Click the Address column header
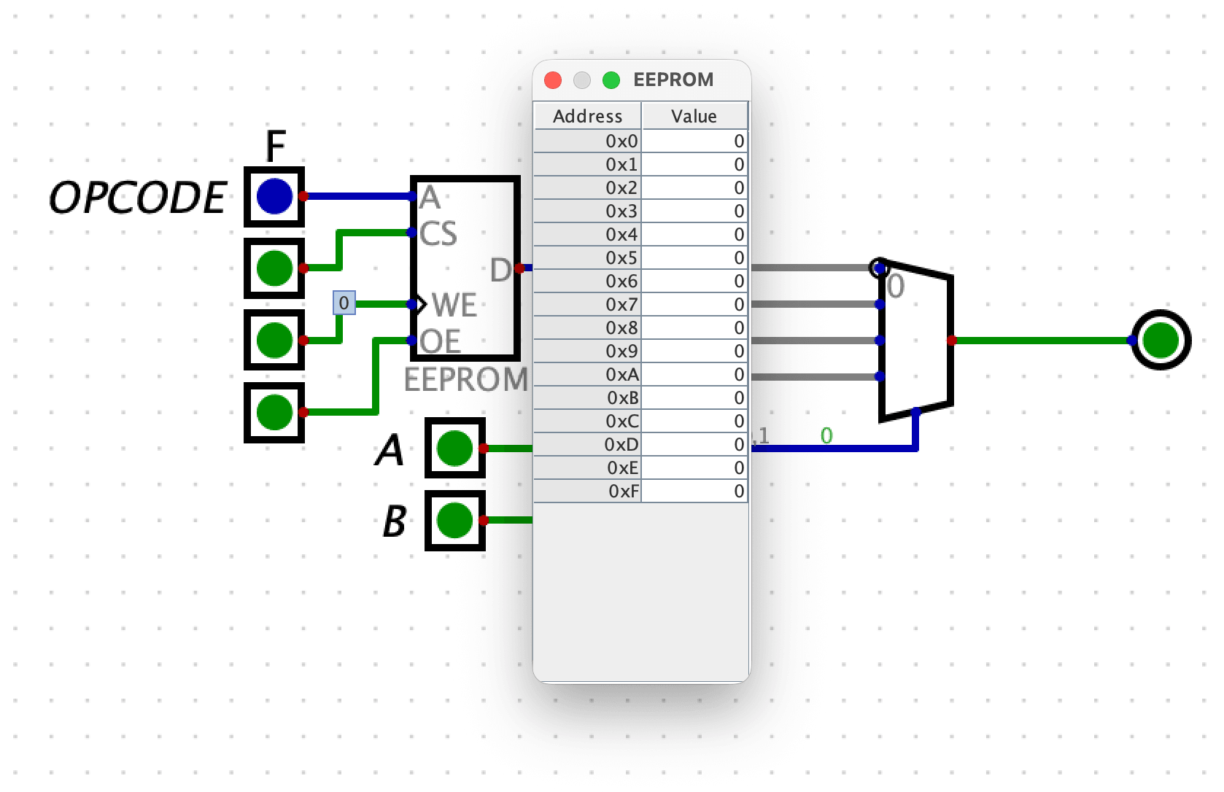The image size is (1224, 792). 588,116
